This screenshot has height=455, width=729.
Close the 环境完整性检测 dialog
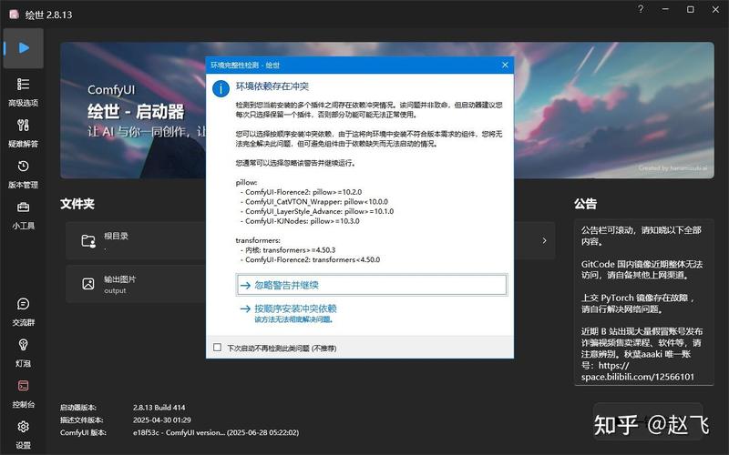pyautogui.click(x=505, y=65)
